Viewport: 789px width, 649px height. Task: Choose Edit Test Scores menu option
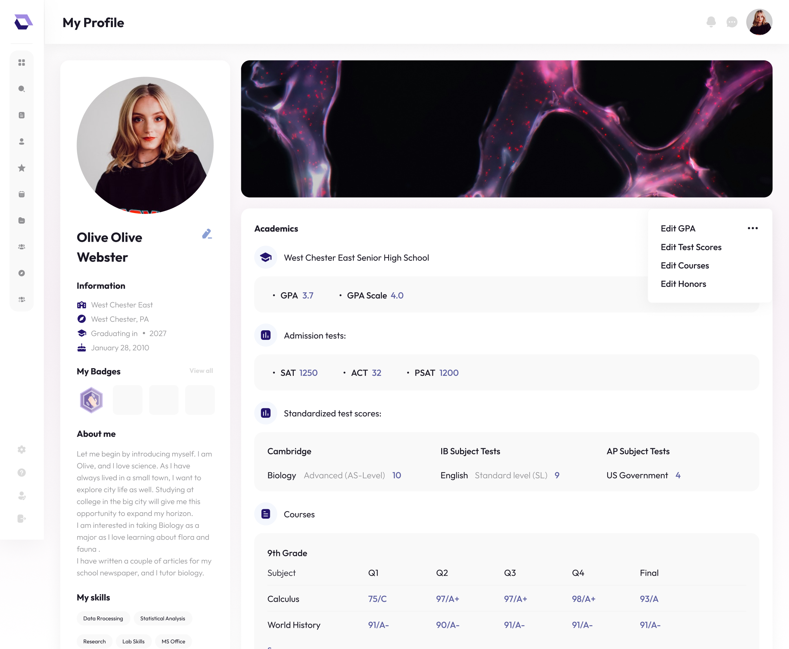coord(691,247)
